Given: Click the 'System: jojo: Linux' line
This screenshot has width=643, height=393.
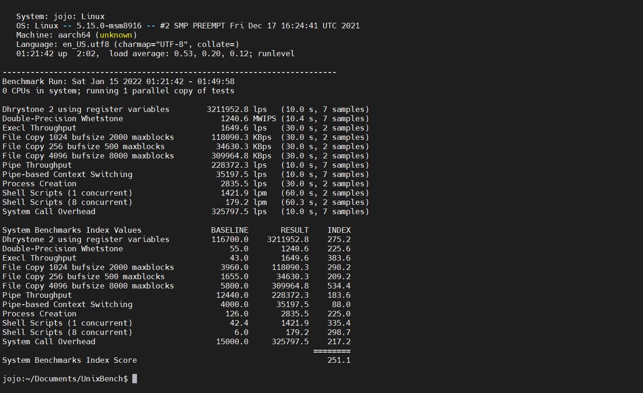Looking at the screenshot, I should [60, 16].
